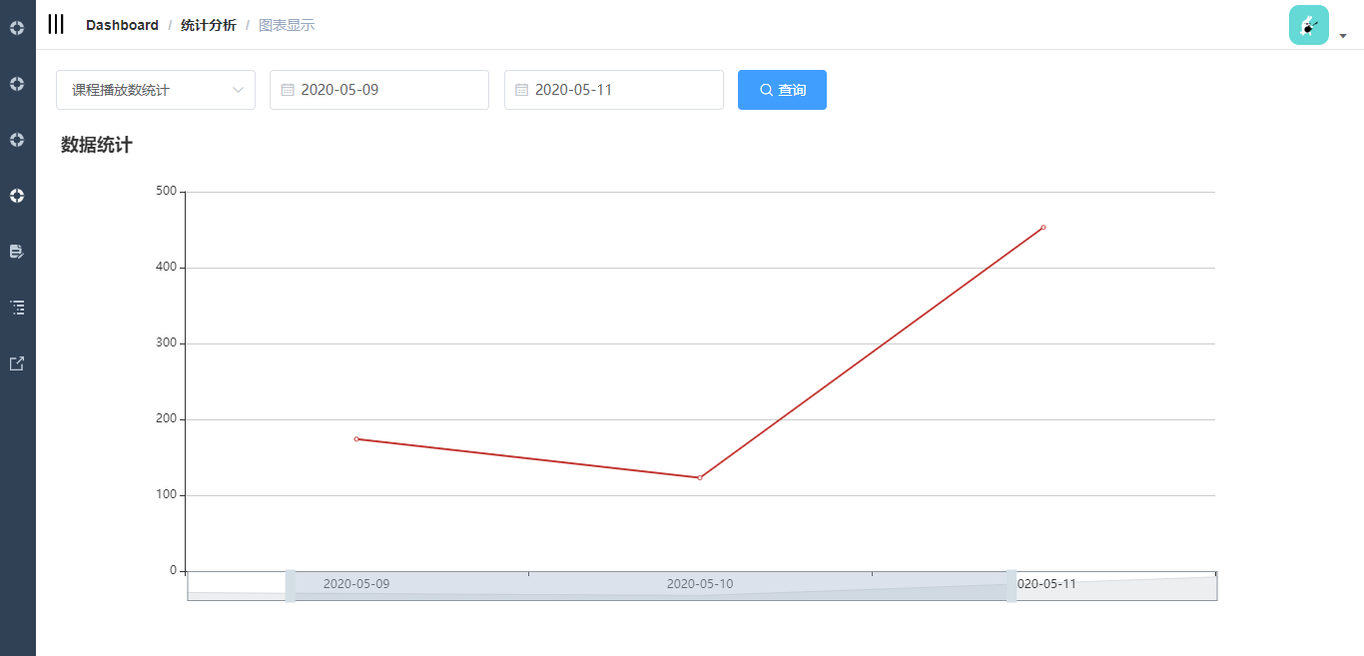
Task: Click the calendar icon beside 2020-05-11
Action: point(521,90)
